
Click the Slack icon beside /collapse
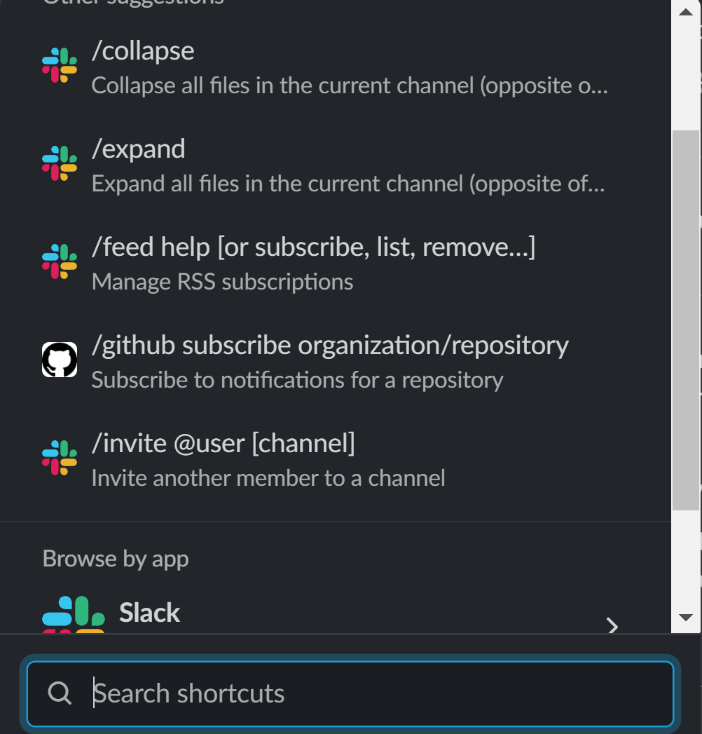click(60, 65)
